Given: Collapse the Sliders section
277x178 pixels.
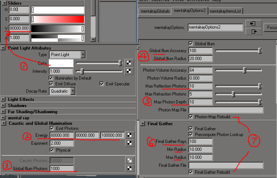Looking at the screenshot, I should click(x=4, y=3).
